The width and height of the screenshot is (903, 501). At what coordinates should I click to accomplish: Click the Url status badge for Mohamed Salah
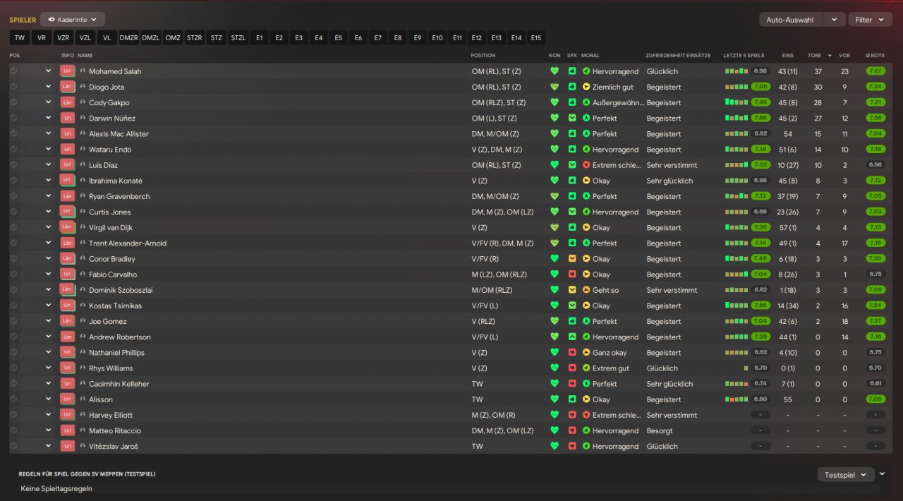point(68,71)
